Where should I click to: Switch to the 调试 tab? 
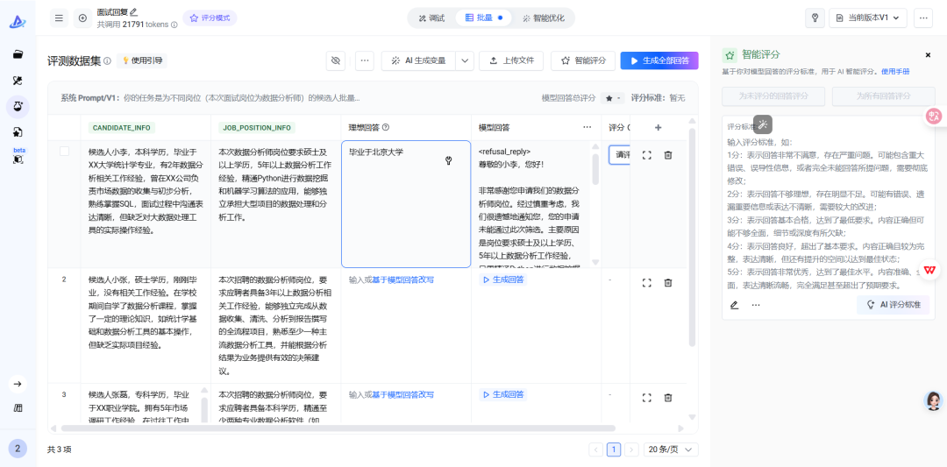pos(431,18)
